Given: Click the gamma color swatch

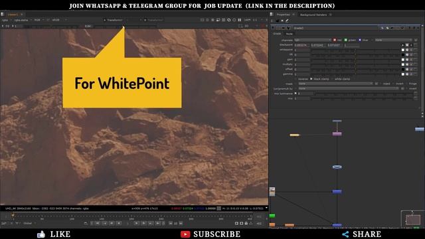Looking at the screenshot, I should point(403,74).
